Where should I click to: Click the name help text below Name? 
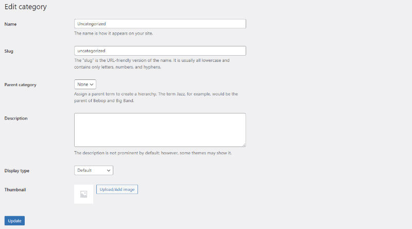(113, 34)
